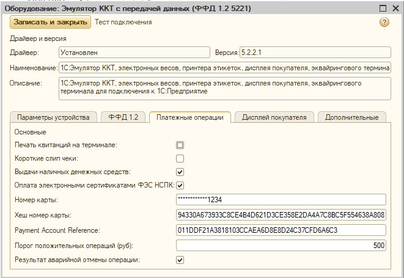404x278 pixels.
Task: Open the "Параметры устройства" tab
Action: [53, 117]
